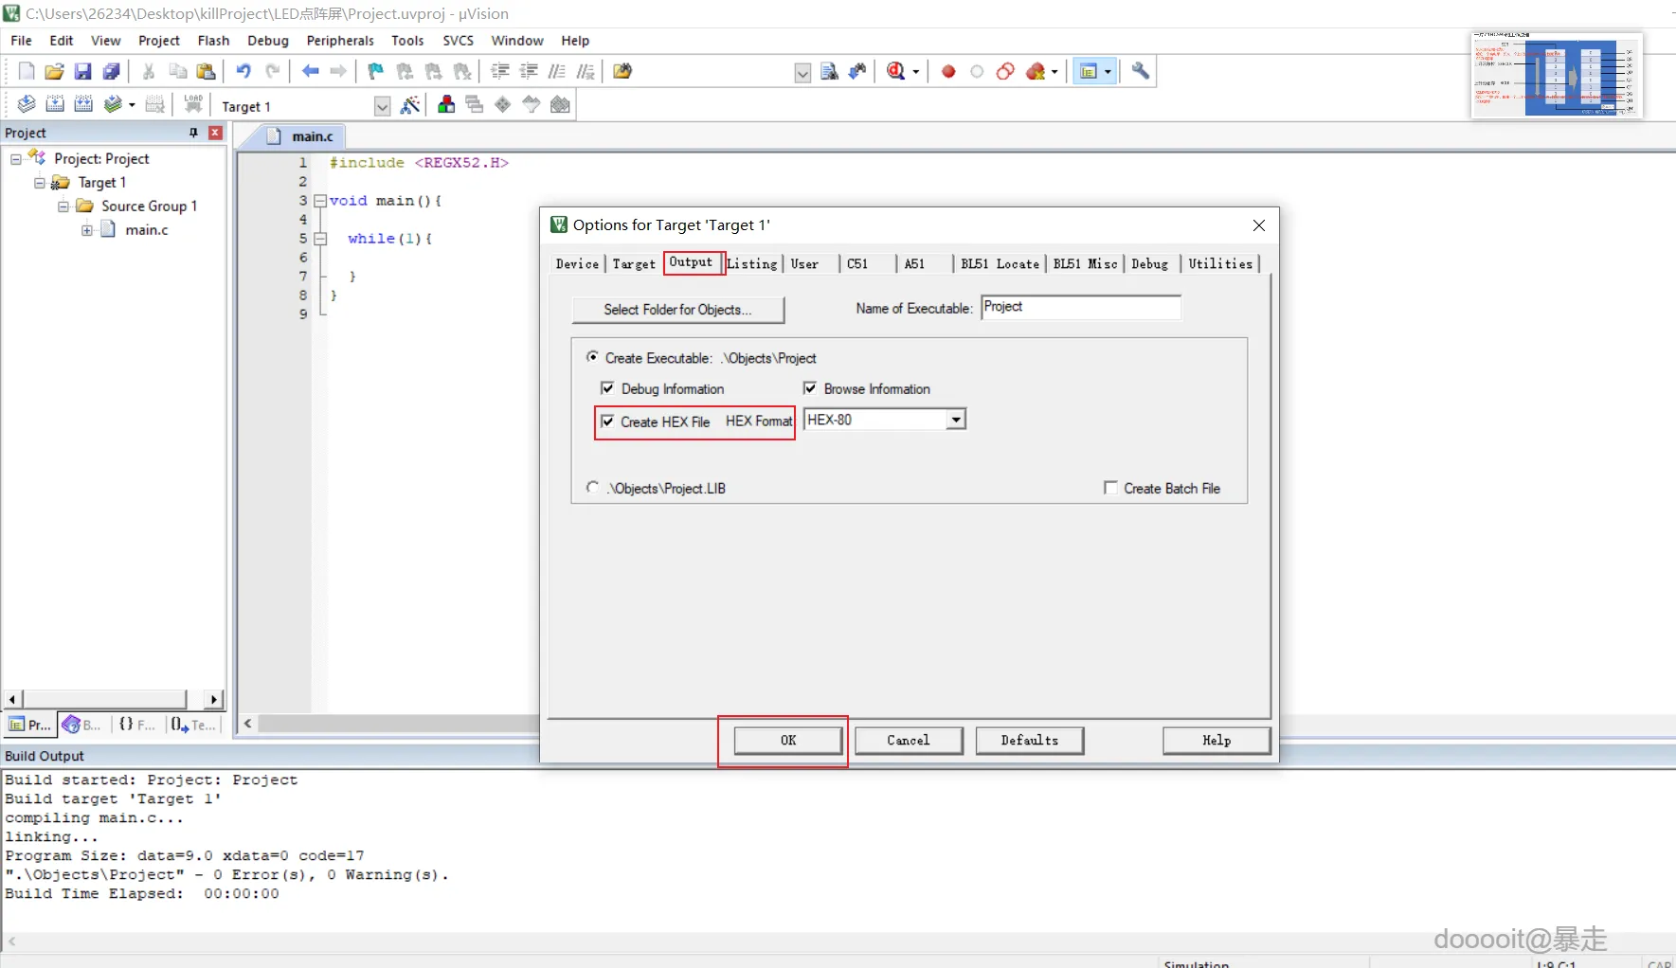Open the HEX Format dropdown

pyautogui.click(x=956, y=420)
